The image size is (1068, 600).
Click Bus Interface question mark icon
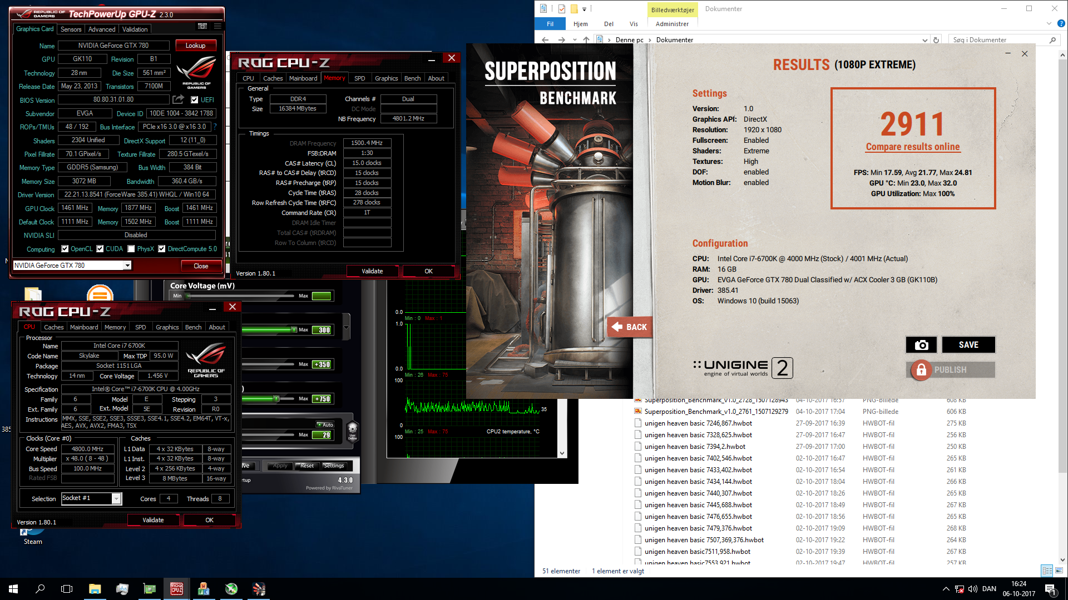pos(215,127)
